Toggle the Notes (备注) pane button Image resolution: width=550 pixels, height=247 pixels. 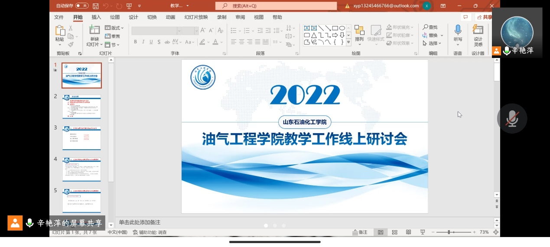360,232
